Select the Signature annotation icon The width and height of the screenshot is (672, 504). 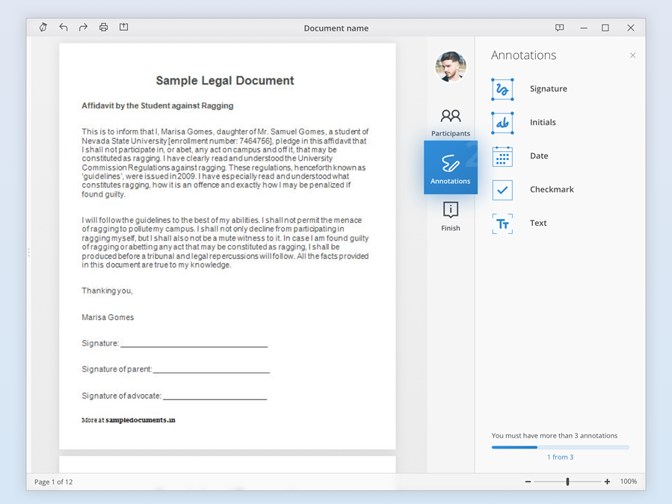[x=502, y=89]
